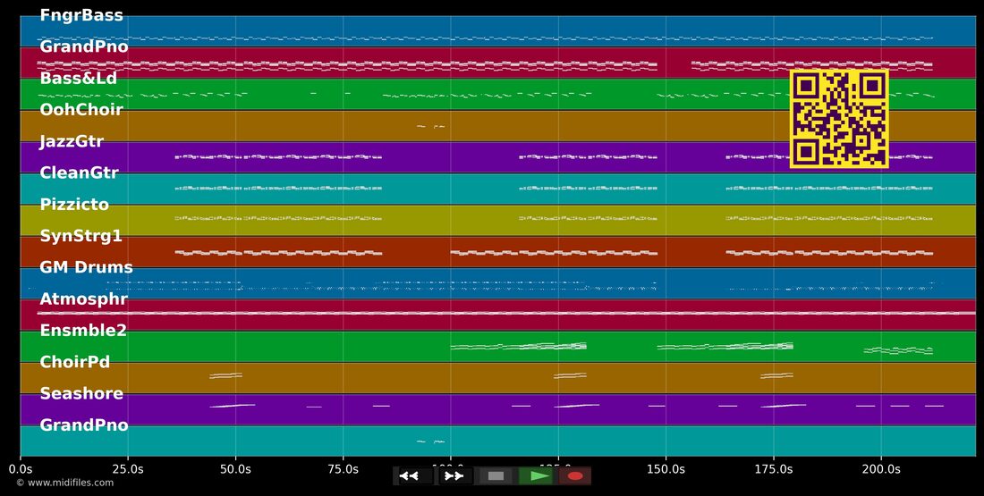Click the short notes in the bottom GrandPno lane

click(431, 442)
